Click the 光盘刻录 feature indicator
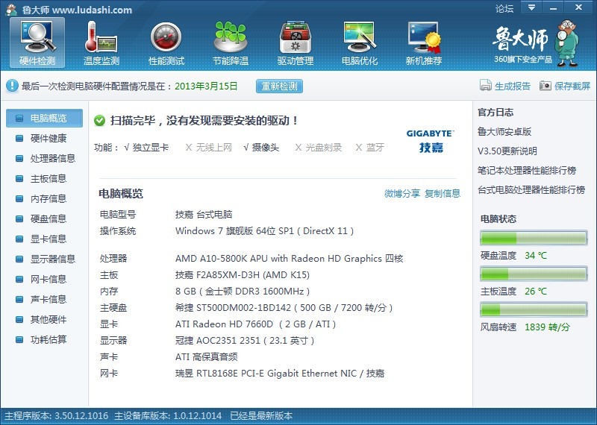597x425 pixels. (319, 147)
